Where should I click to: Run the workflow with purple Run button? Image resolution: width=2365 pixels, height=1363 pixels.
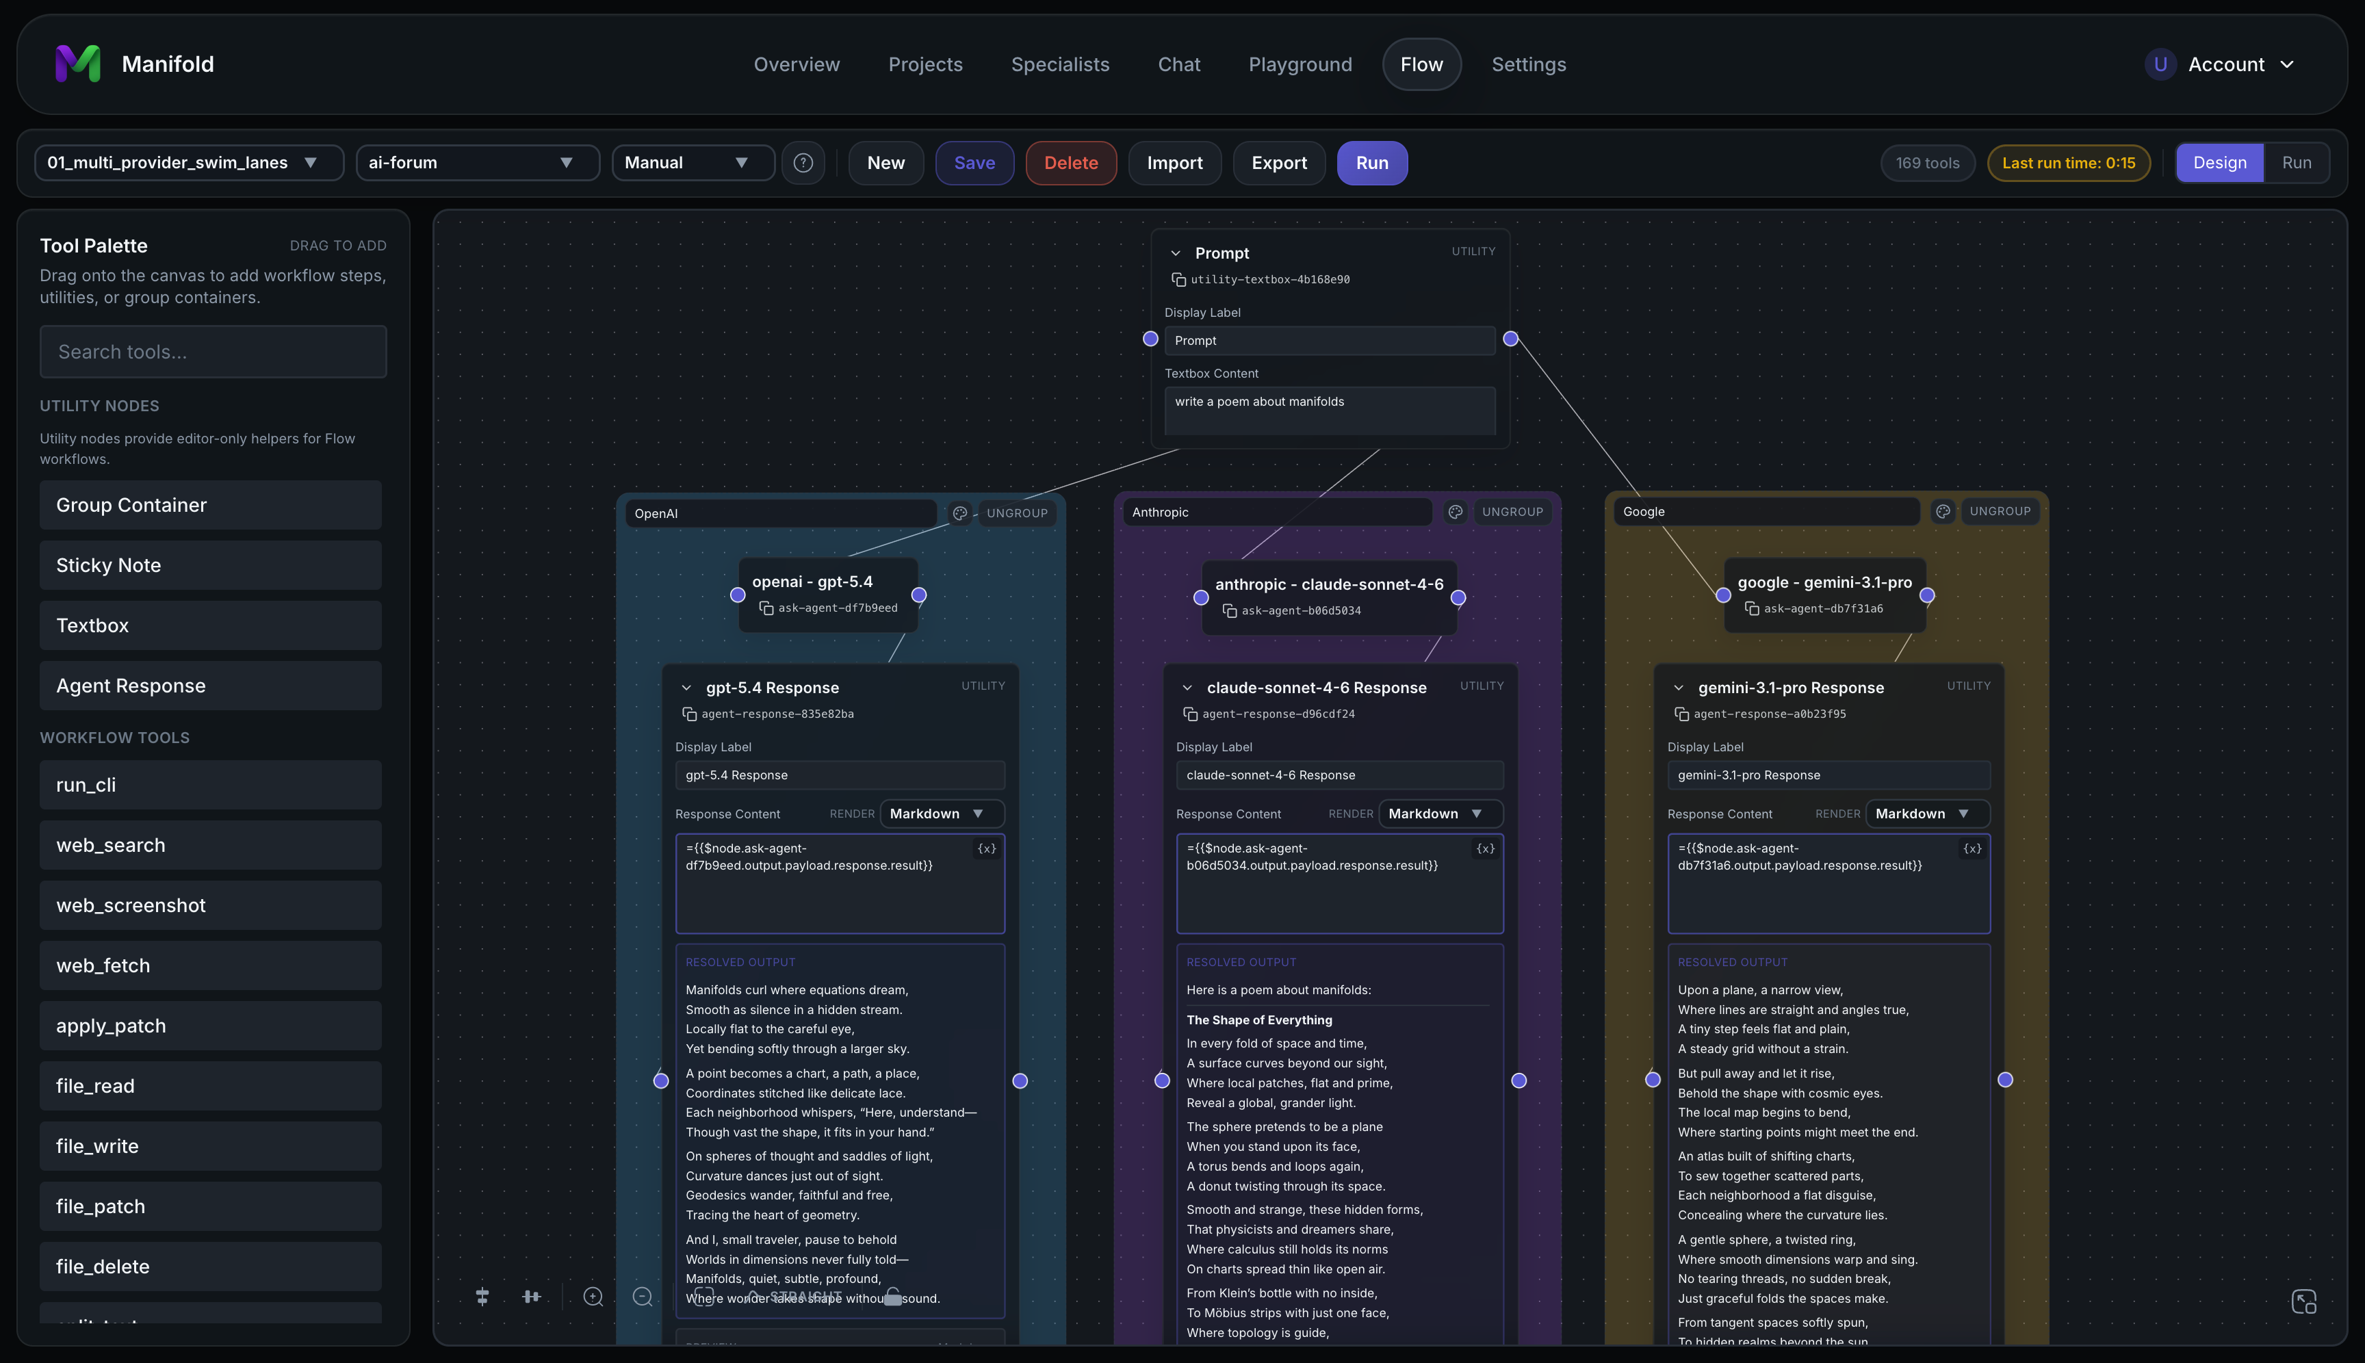[1371, 163]
